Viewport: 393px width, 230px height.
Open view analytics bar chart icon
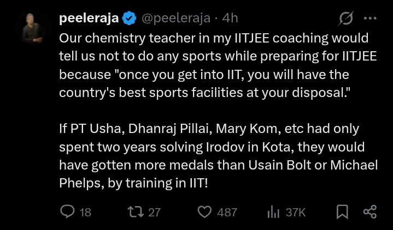click(x=273, y=211)
